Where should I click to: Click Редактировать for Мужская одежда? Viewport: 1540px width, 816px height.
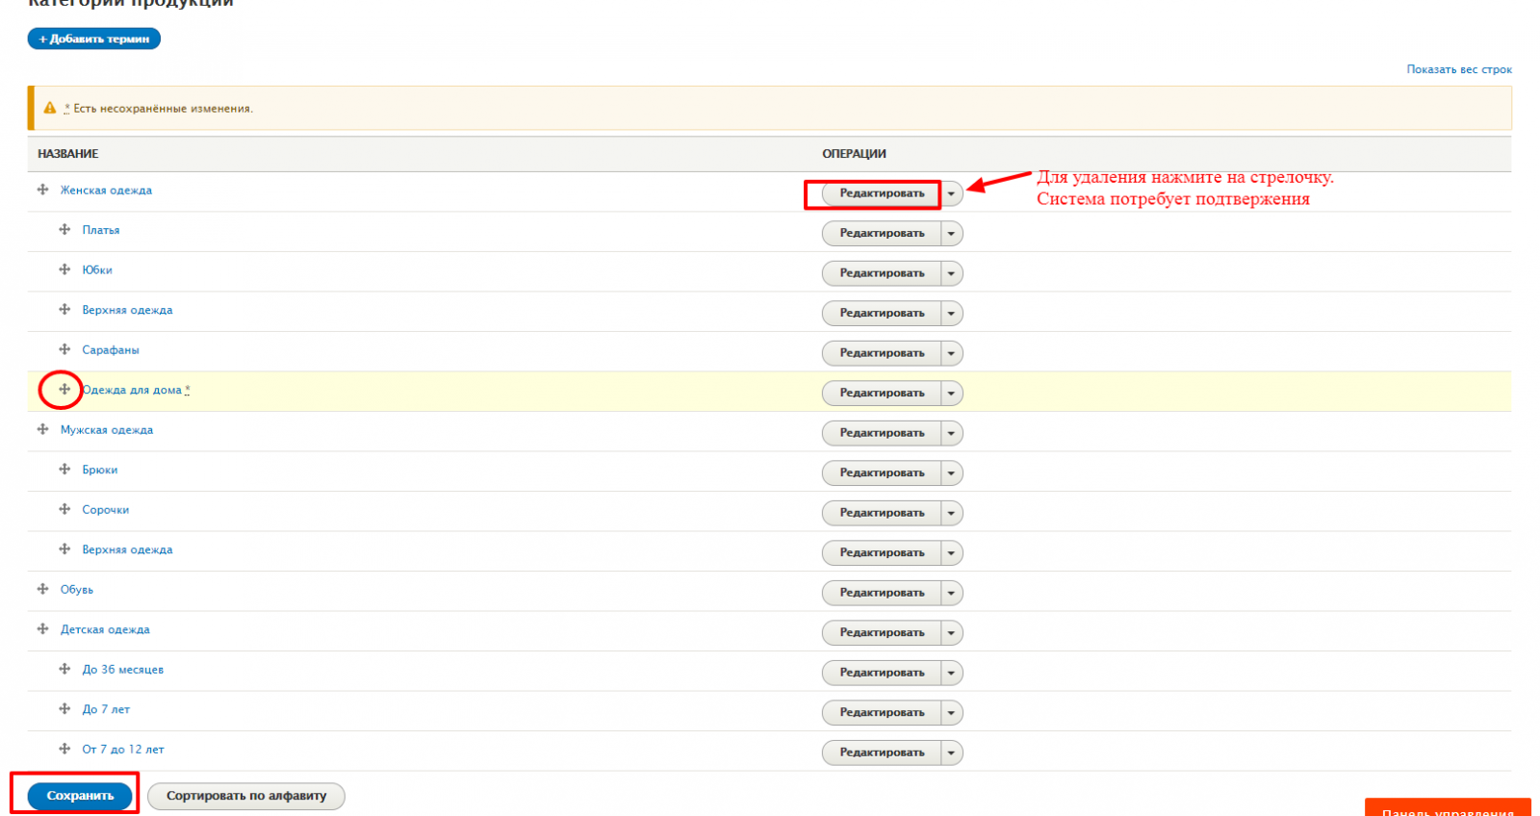click(x=882, y=433)
